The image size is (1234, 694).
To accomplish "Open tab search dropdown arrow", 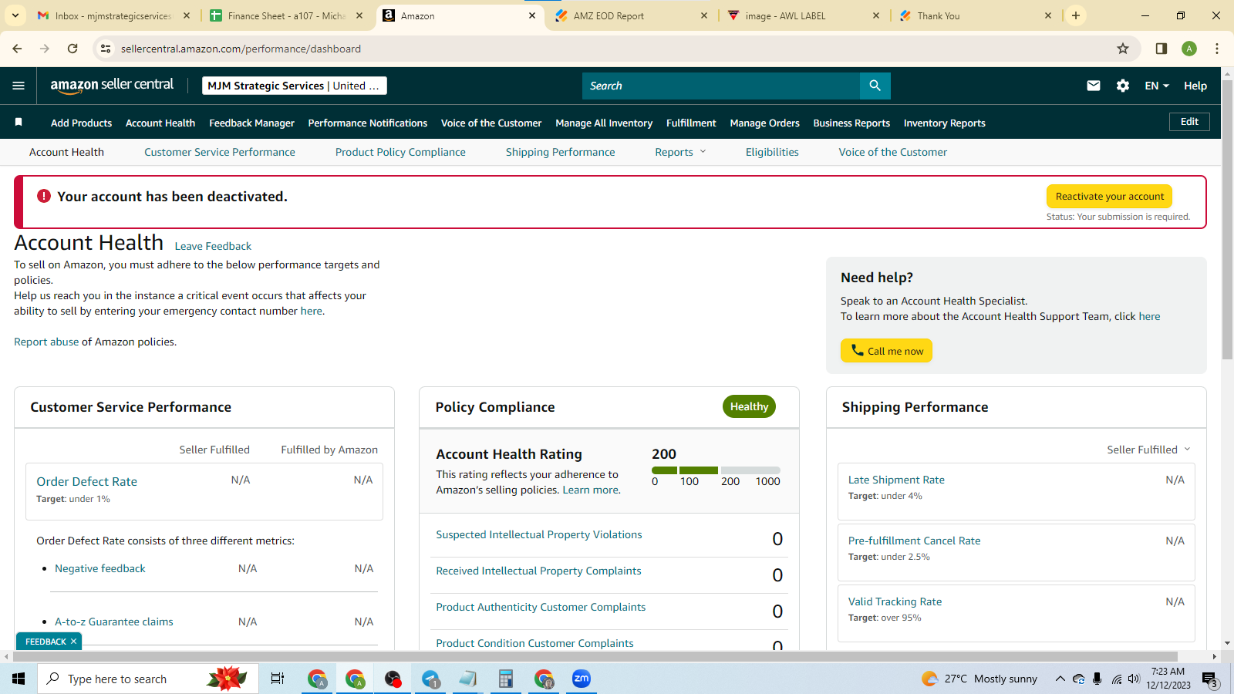I will pos(15,15).
